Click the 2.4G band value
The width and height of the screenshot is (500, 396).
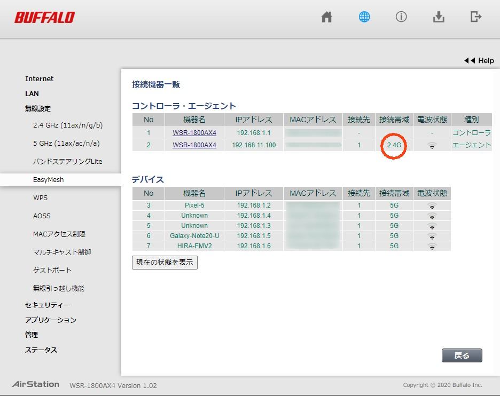(x=394, y=145)
